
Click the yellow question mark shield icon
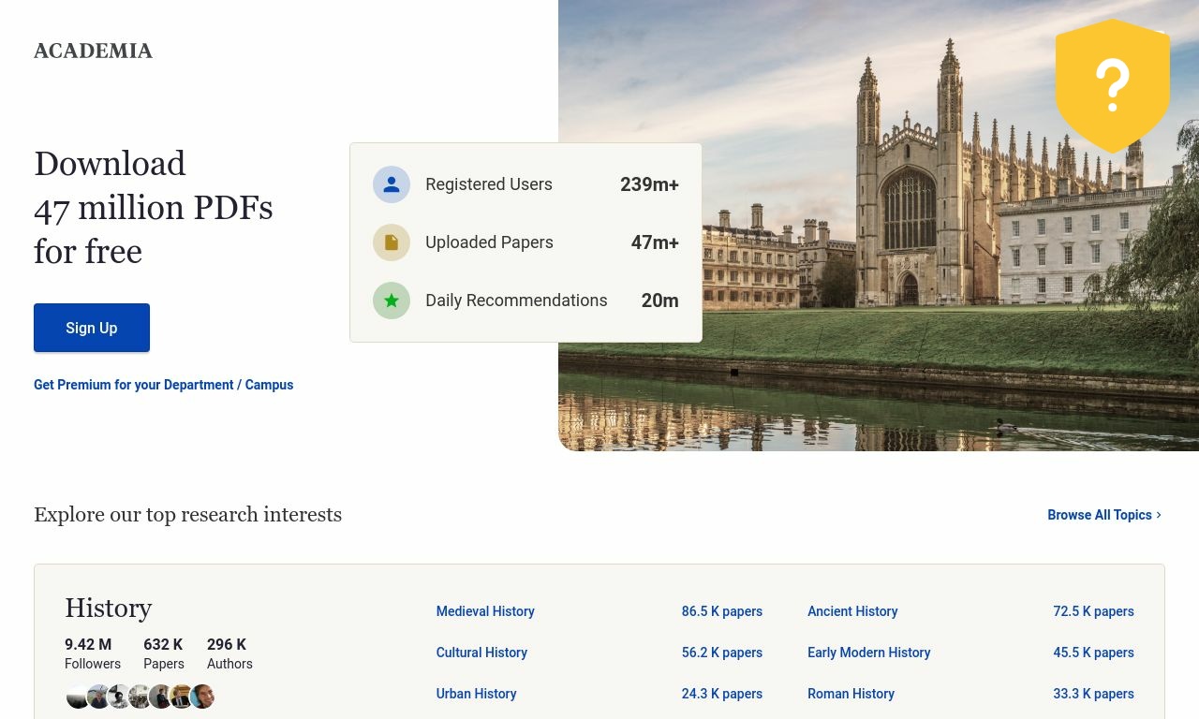click(x=1113, y=85)
